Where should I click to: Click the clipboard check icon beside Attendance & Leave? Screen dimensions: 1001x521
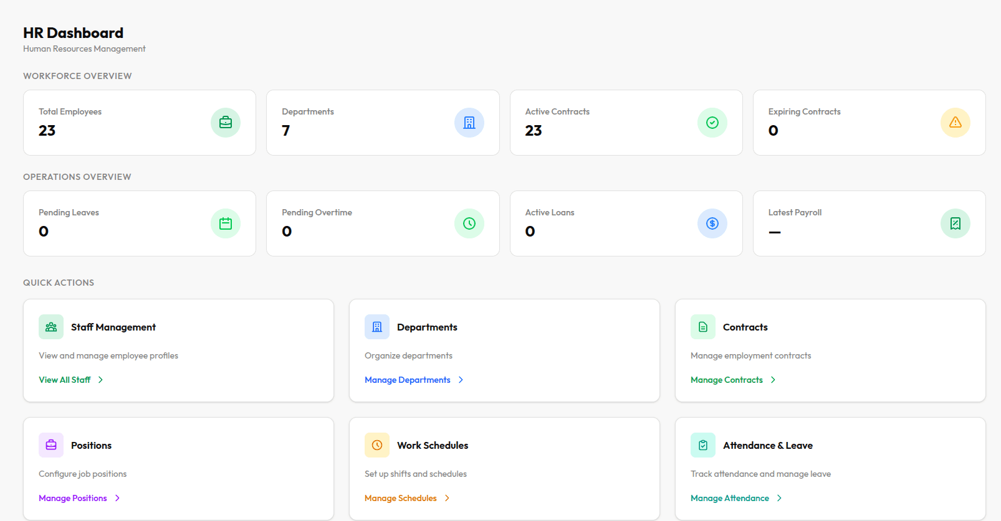(x=703, y=445)
